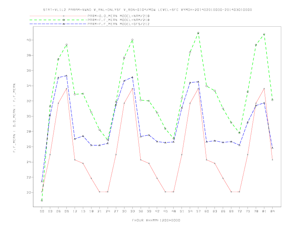Click y-axis tick label 22

tap(29, 177)
